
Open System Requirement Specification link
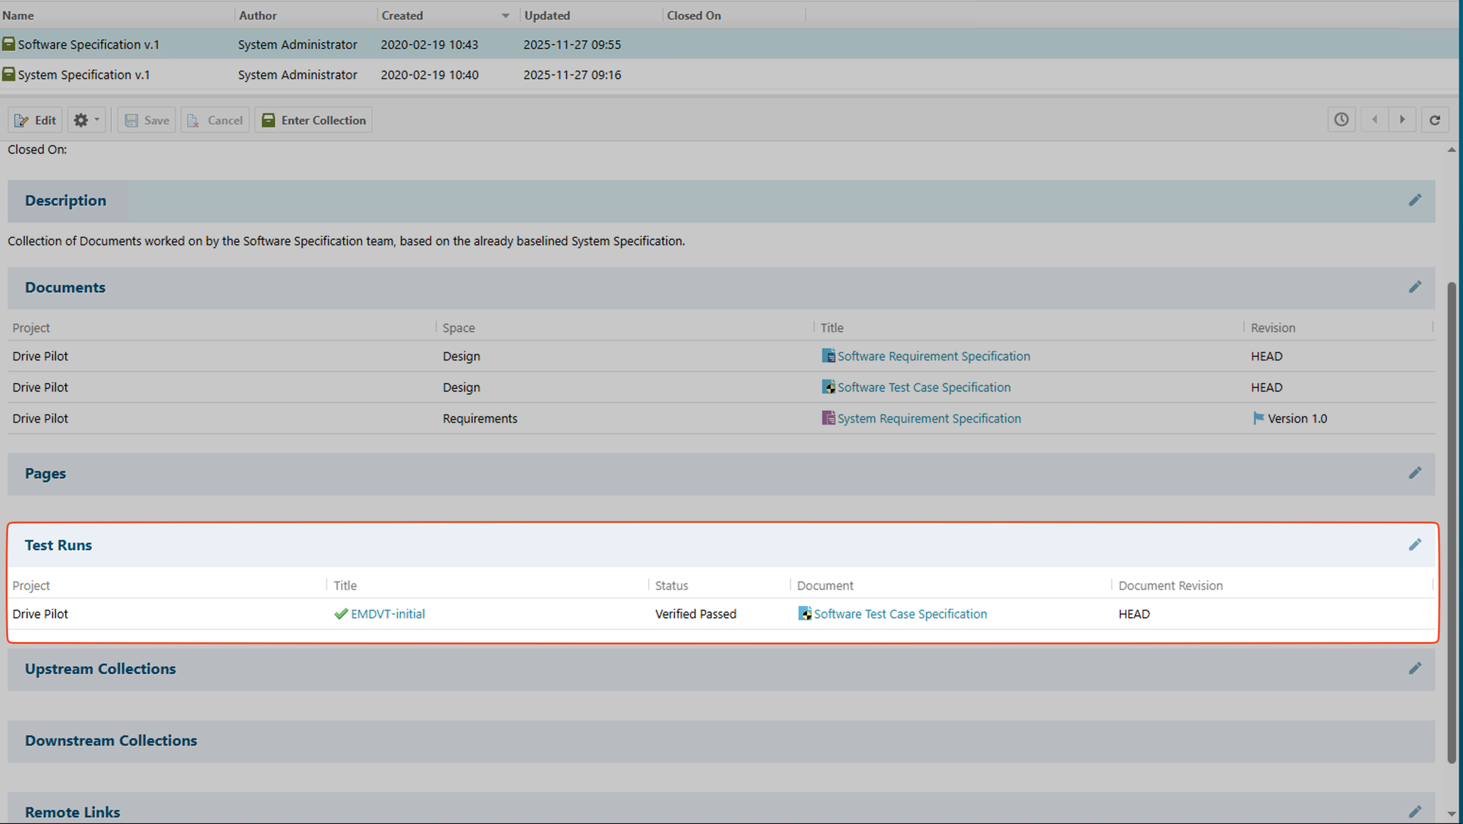(929, 418)
